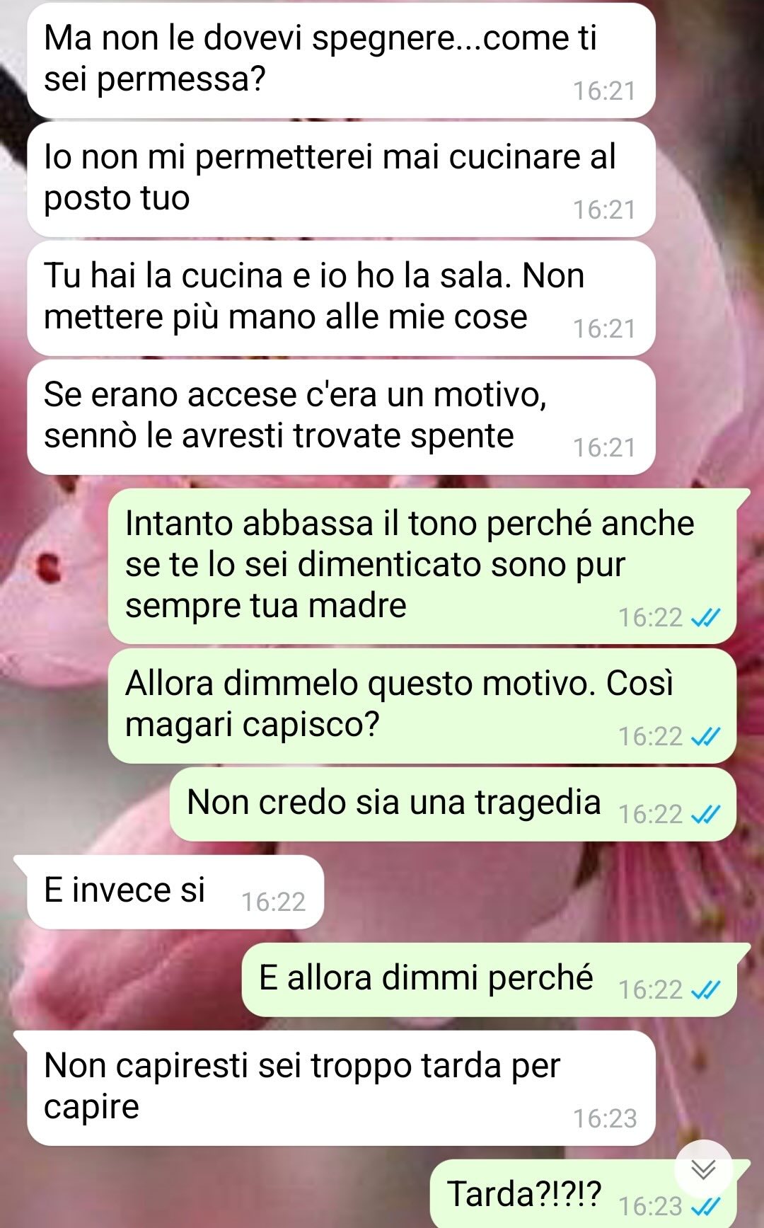Tap blue ticks on 'Non credo sia una tragedia'
764x1228 pixels.
point(705,814)
